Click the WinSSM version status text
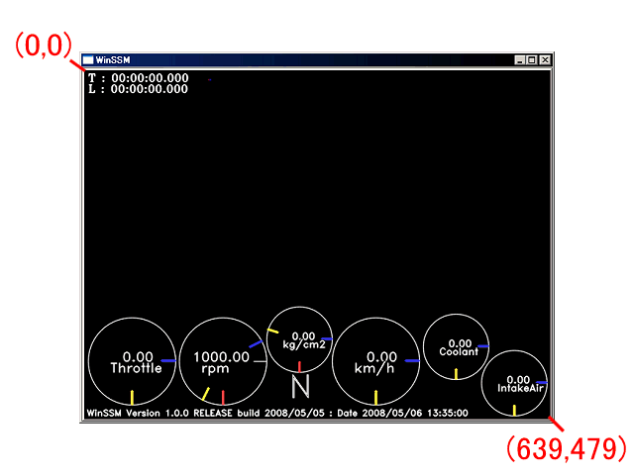The width and height of the screenshot is (634, 475). (277, 412)
